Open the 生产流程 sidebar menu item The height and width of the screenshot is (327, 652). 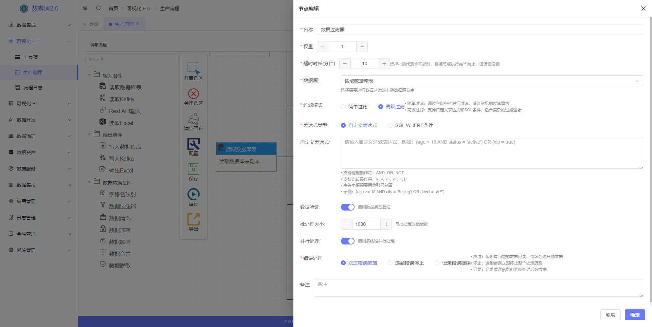pyautogui.click(x=39, y=72)
